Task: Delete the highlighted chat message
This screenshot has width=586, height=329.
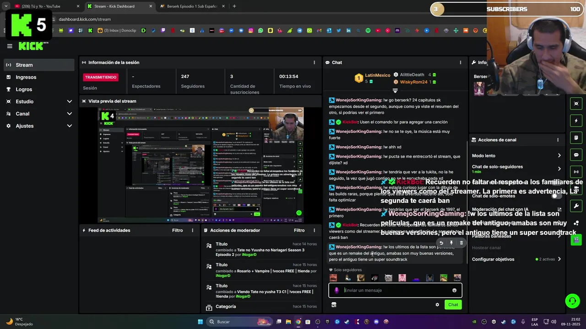Action: tap(461, 243)
